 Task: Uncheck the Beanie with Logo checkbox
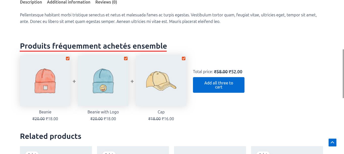coord(126,58)
